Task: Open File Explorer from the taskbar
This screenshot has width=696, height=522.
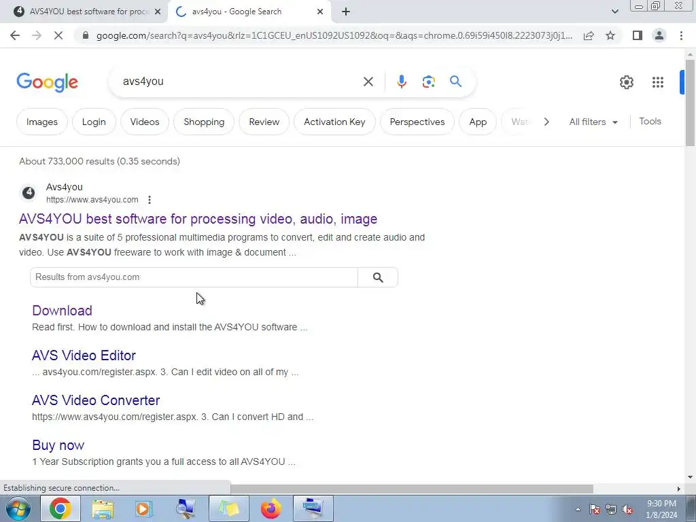Action: tap(103, 508)
